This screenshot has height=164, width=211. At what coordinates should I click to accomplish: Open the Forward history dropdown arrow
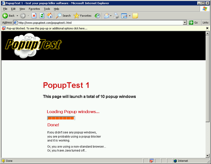tap(28, 16)
